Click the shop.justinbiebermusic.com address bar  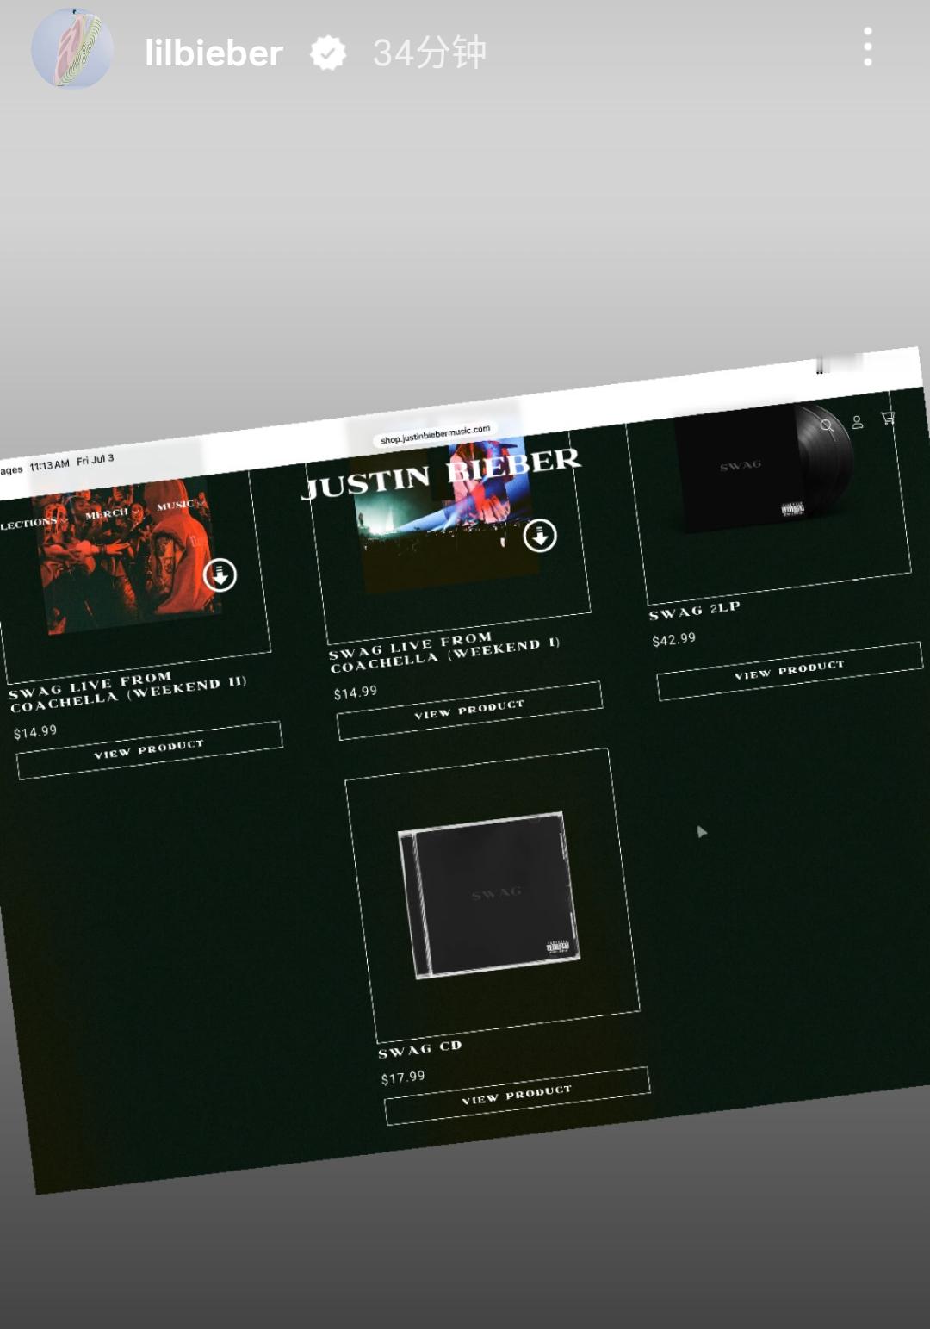tap(436, 434)
